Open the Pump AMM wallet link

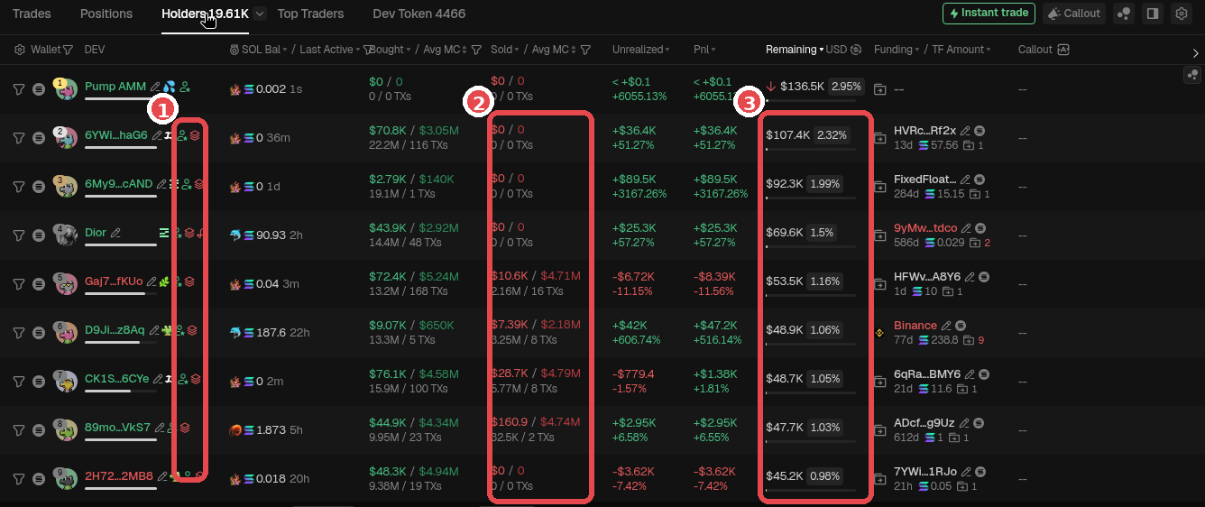pos(115,87)
